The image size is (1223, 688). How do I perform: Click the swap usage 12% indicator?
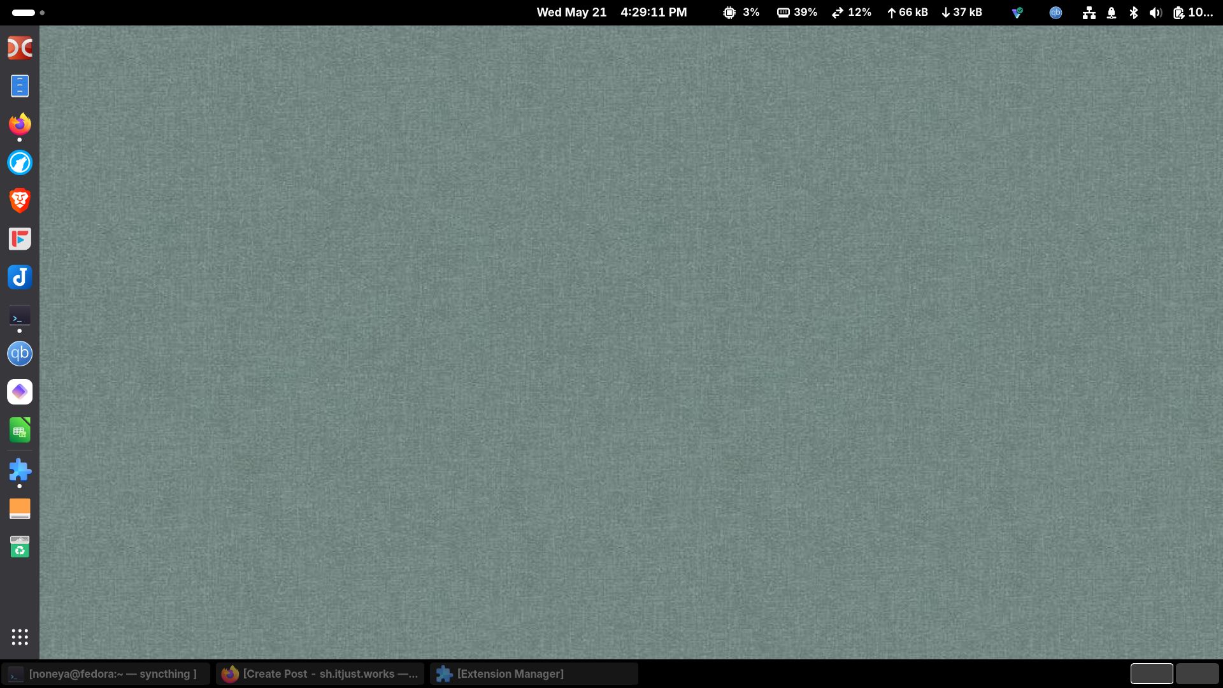(x=852, y=12)
